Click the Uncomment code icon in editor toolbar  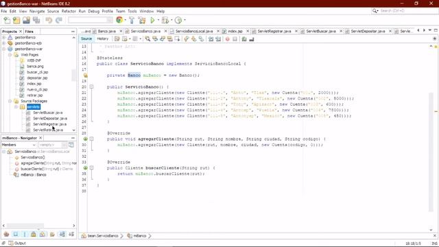pyautogui.click(x=252, y=39)
